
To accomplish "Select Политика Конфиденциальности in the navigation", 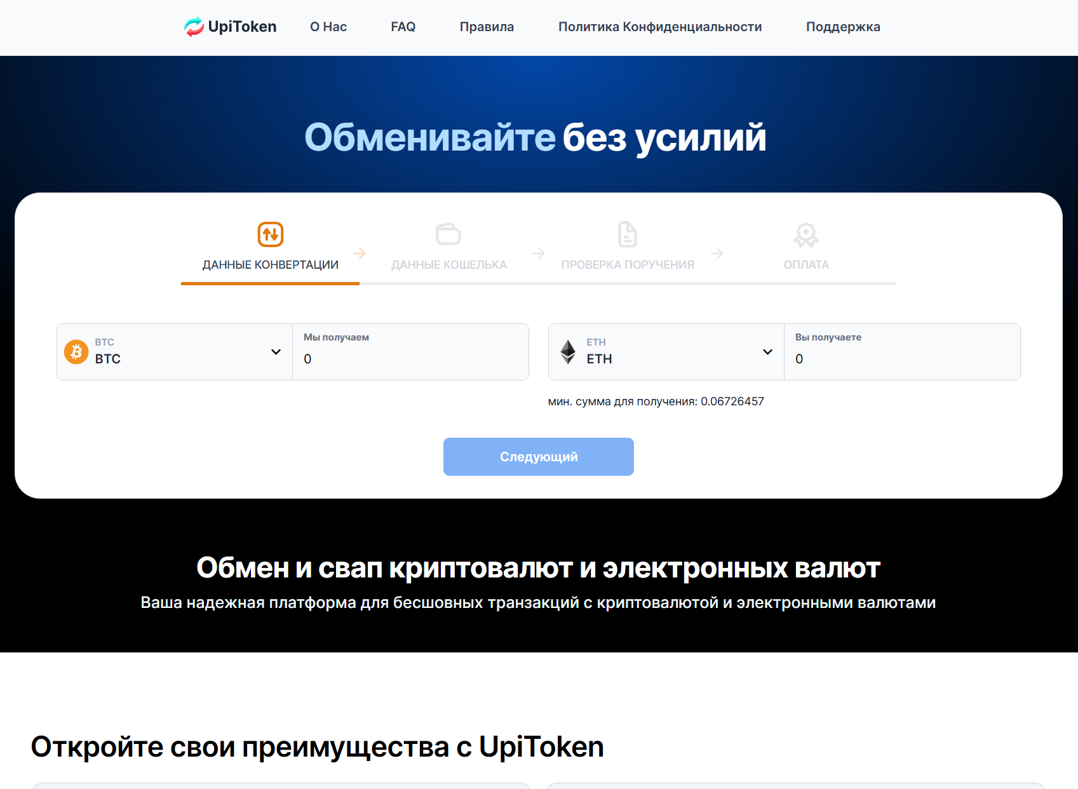I will tap(659, 27).
